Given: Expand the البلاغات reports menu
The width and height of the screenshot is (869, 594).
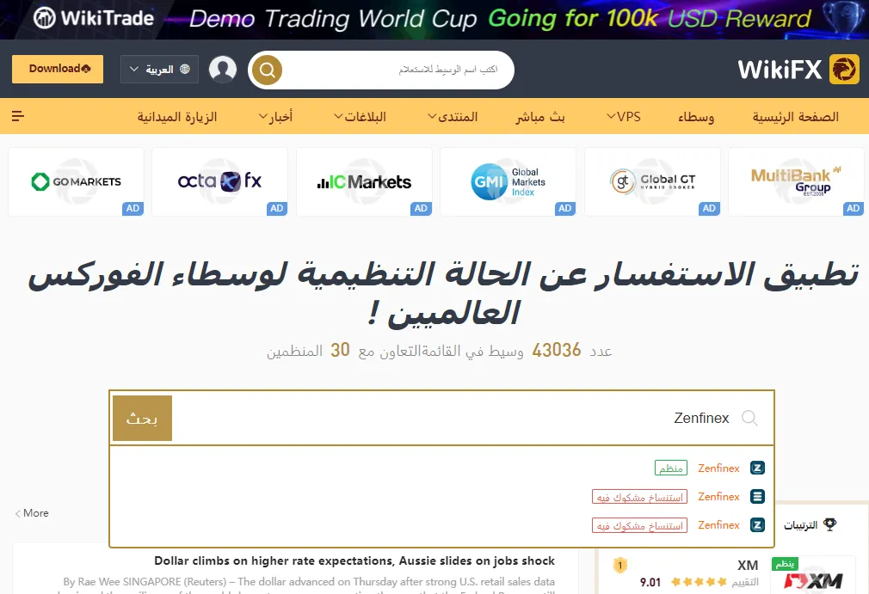Looking at the screenshot, I should click(x=360, y=116).
